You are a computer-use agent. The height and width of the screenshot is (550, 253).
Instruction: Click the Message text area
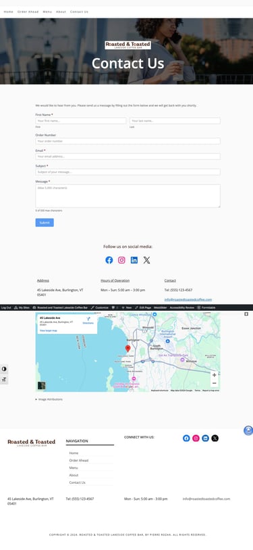point(128,196)
